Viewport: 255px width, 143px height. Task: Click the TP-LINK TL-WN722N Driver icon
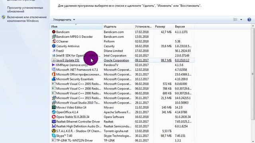click(54, 140)
